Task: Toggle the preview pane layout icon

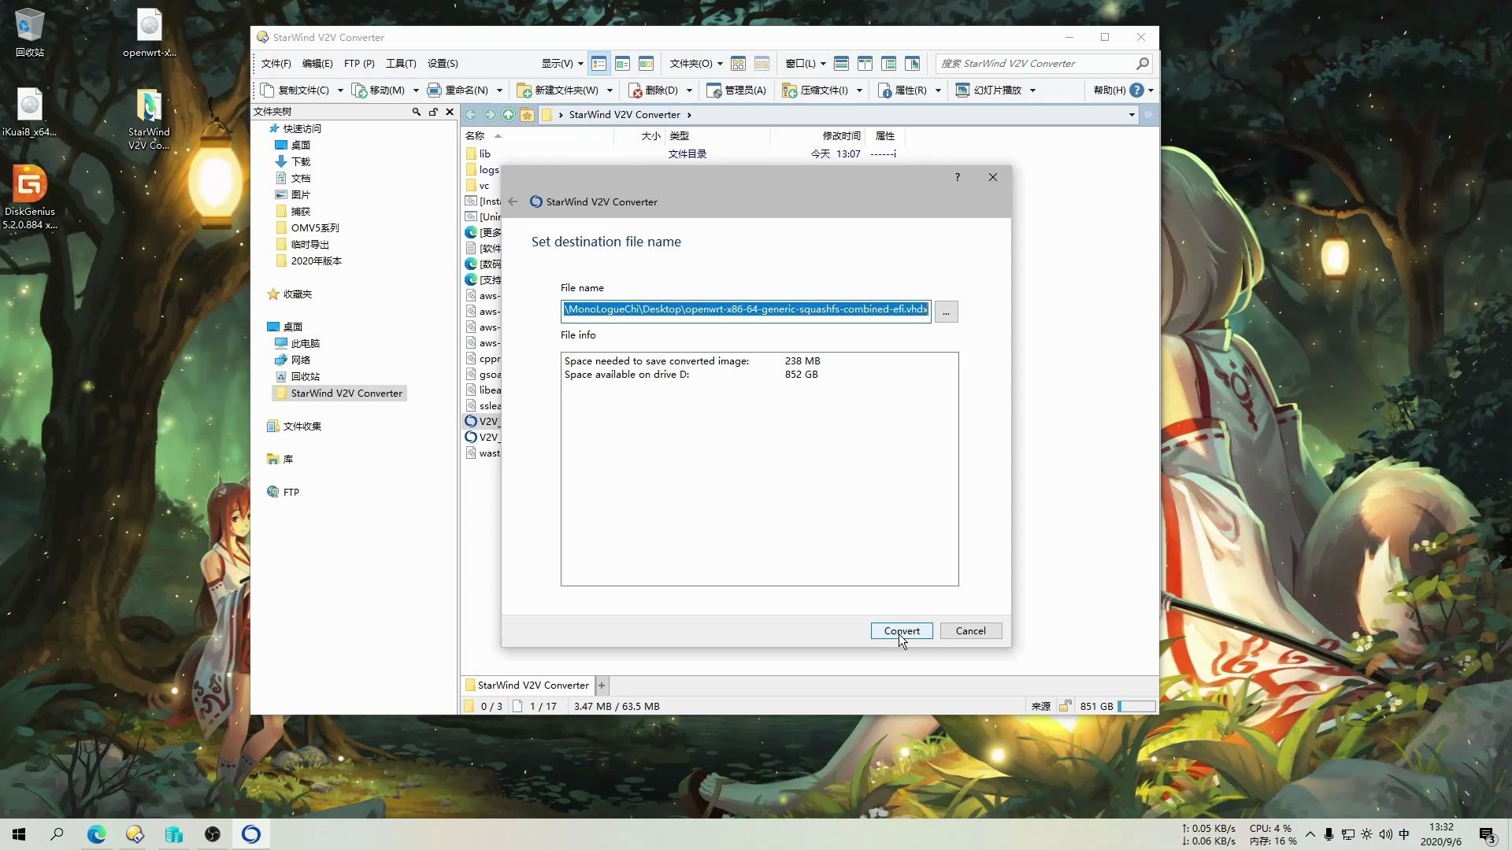Action: (x=912, y=63)
